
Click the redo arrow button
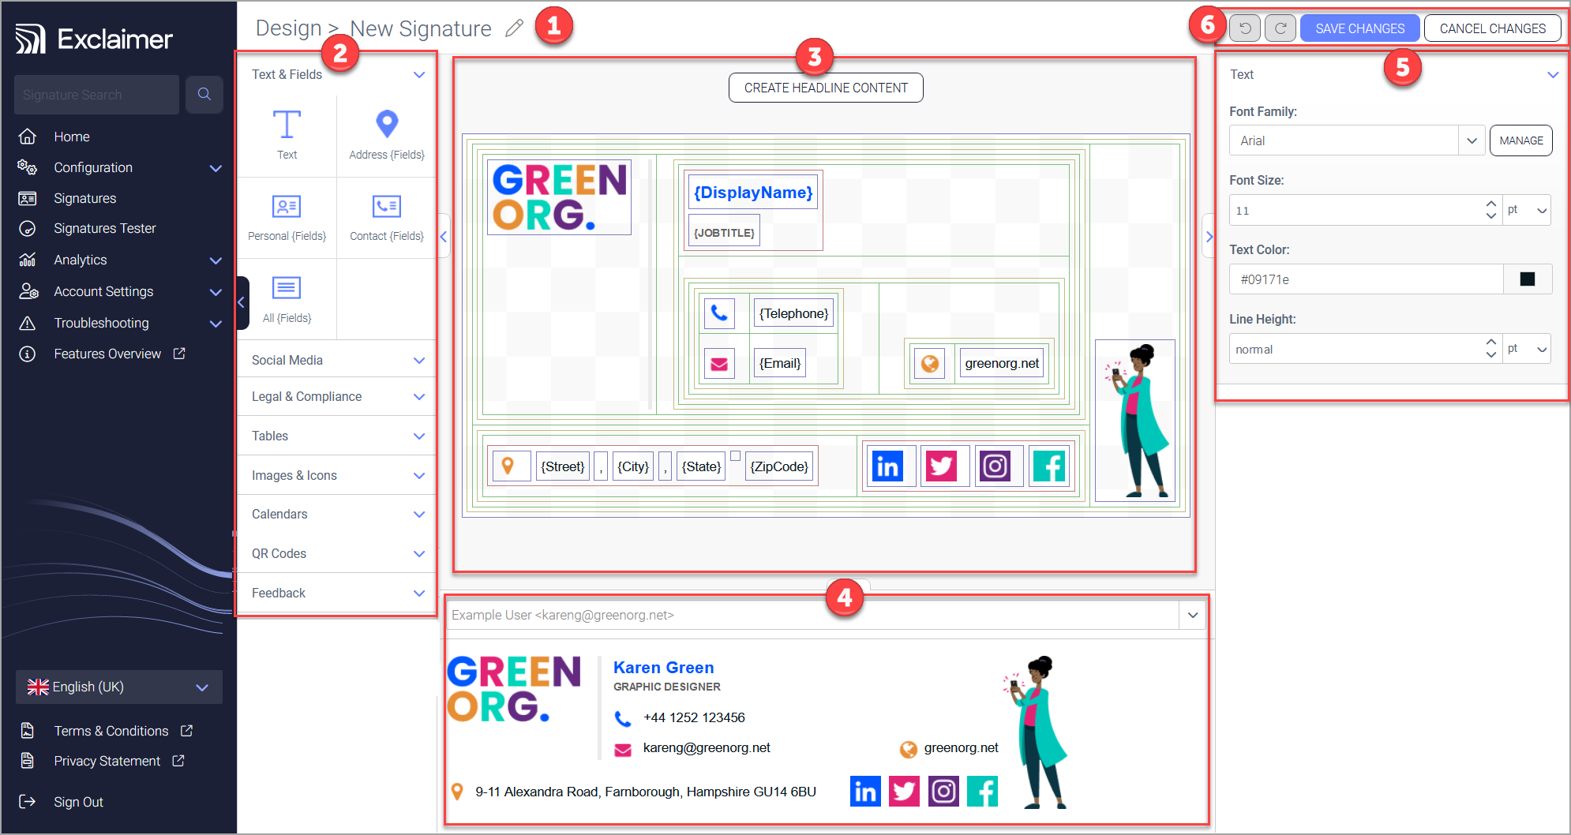click(x=1280, y=28)
